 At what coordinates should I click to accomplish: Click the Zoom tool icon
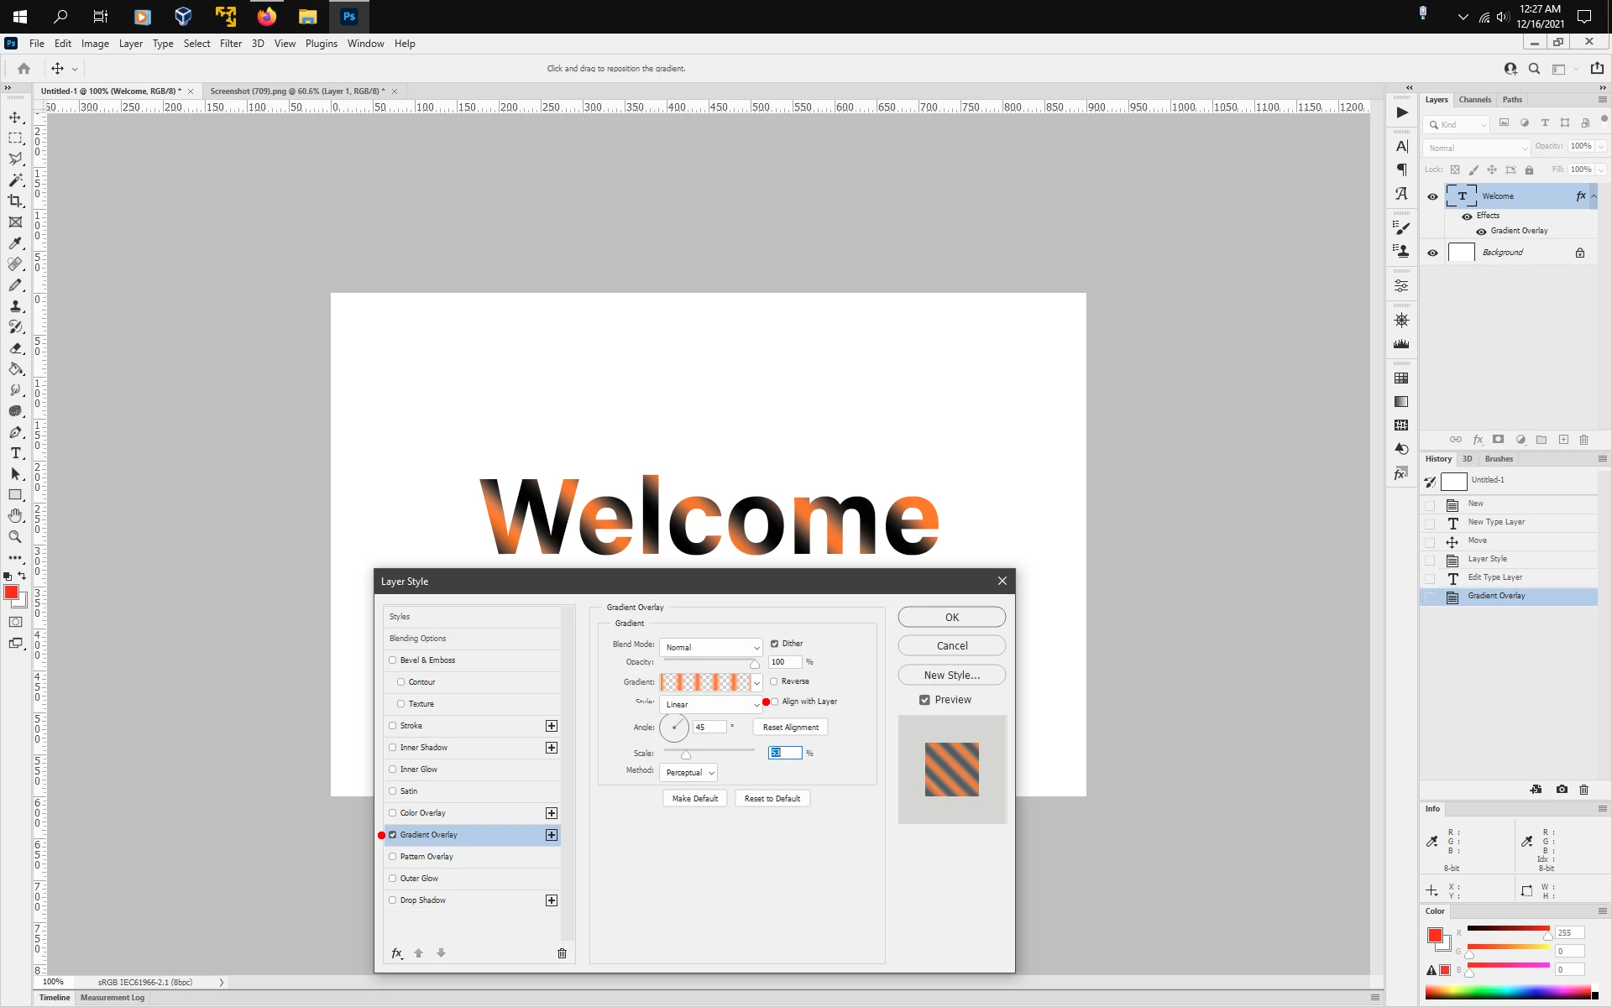(x=15, y=537)
